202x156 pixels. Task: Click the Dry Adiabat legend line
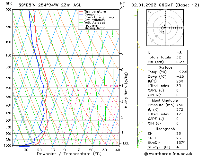[x=81, y=20]
